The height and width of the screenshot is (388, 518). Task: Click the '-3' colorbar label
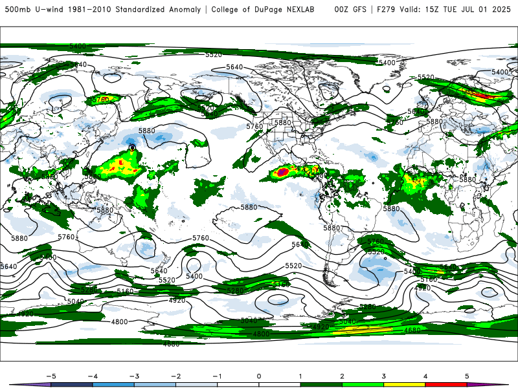[x=134, y=376]
